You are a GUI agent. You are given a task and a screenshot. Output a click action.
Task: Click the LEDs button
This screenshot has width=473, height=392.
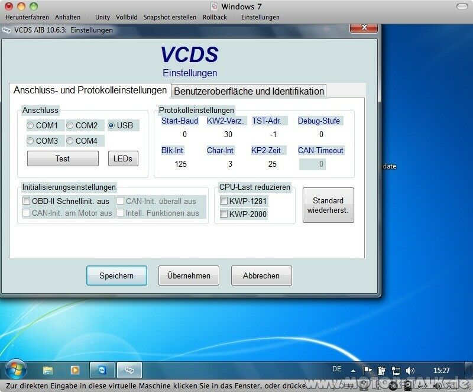click(x=123, y=158)
